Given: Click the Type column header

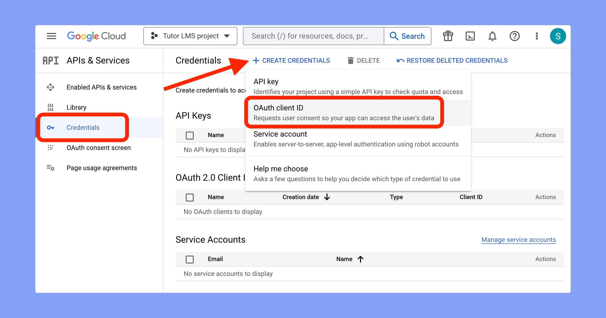Looking at the screenshot, I should [x=396, y=197].
